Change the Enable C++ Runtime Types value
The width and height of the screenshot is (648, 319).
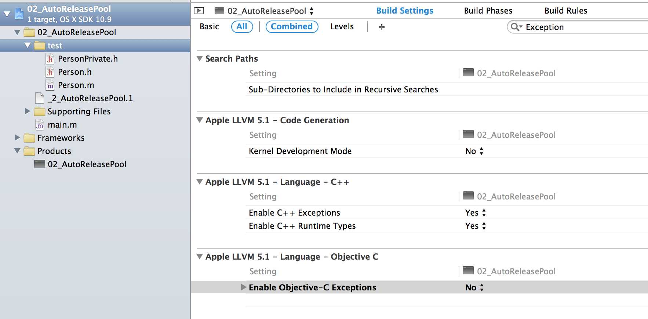click(476, 226)
